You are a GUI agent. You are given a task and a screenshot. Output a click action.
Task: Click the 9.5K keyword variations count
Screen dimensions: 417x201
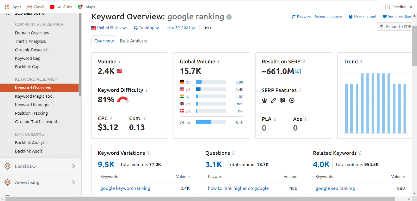106,164
